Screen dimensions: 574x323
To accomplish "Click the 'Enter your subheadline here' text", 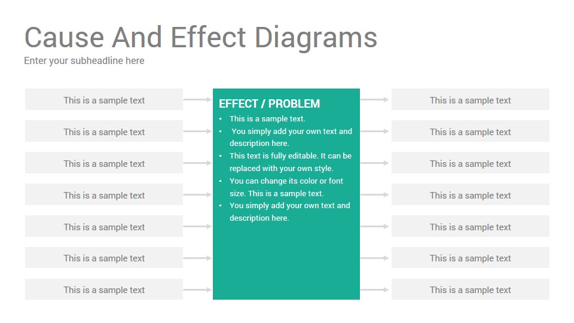I will click(x=84, y=61).
